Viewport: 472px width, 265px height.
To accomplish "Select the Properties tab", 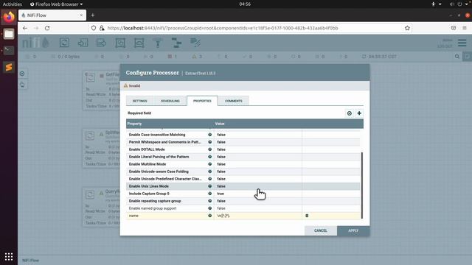I will click(x=202, y=101).
